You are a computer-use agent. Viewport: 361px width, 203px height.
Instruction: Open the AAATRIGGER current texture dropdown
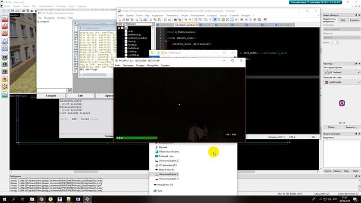coord(342,82)
